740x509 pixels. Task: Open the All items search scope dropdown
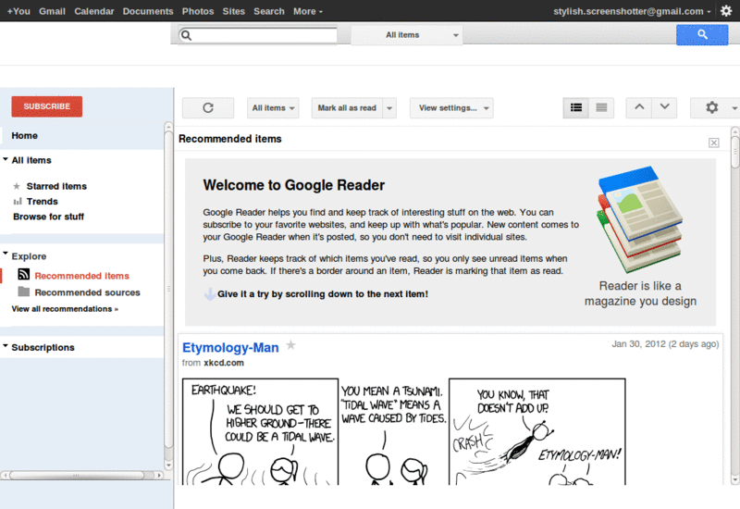click(407, 35)
